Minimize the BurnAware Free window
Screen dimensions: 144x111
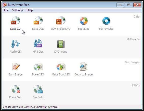[120, 5]
